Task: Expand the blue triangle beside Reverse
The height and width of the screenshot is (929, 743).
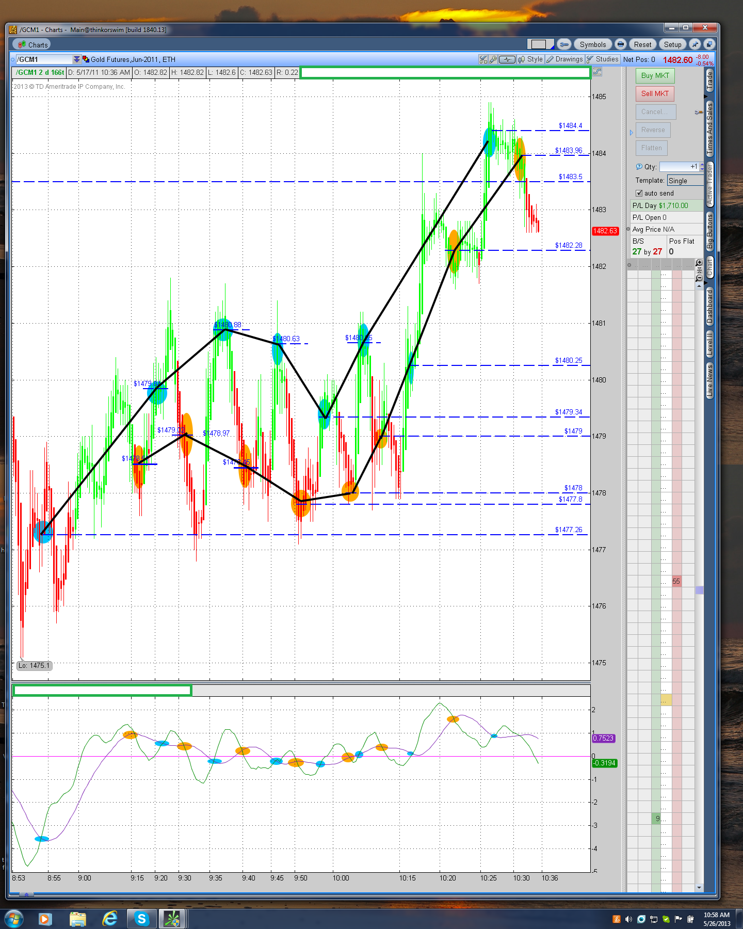Action: [x=631, y=133]
